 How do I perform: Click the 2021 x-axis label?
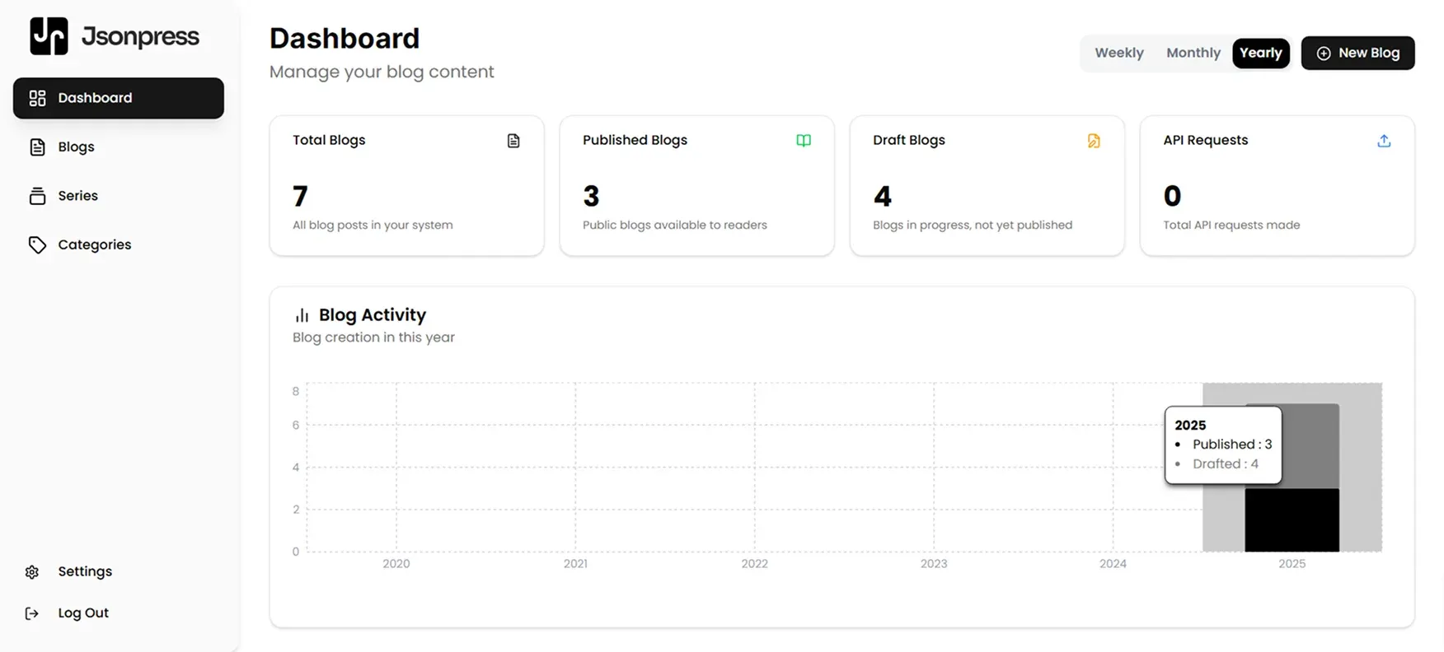pos(575,564)
